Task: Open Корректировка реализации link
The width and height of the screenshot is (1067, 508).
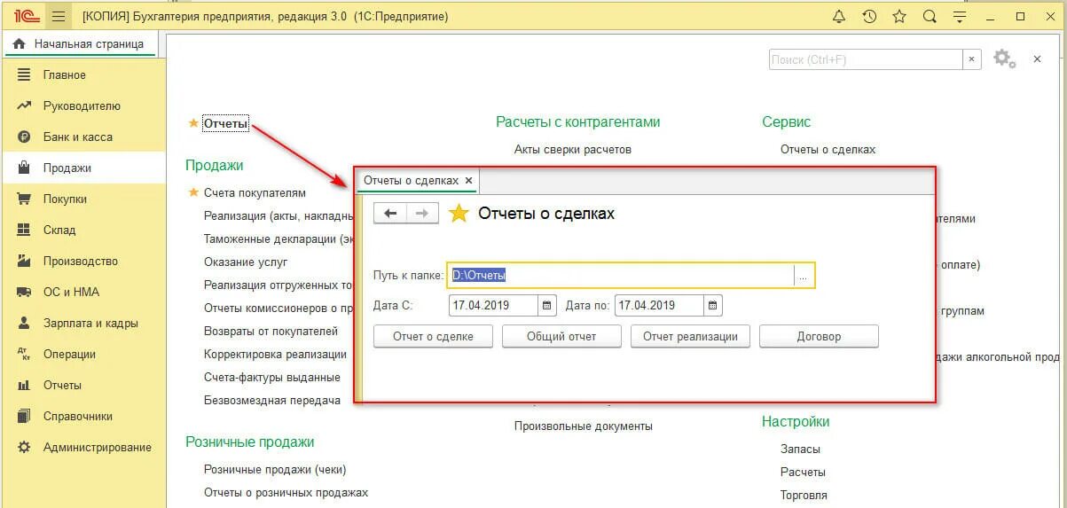Action: [x=275, y=354]
